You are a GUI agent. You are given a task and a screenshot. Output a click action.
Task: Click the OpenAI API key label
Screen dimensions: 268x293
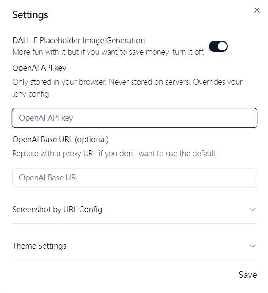tap(39, 68)
